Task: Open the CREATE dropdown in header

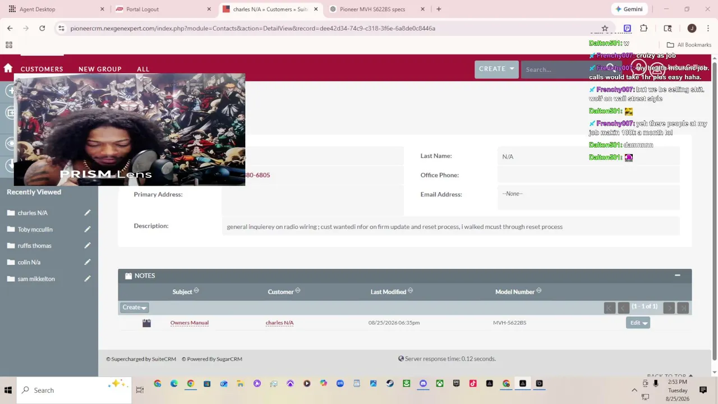Action: point(496,69)
